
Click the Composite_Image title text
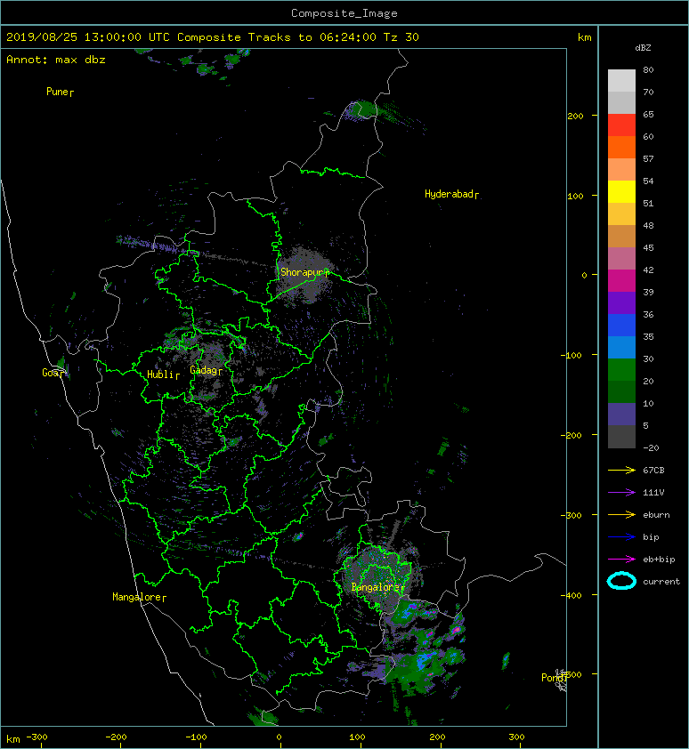[x=344, y=13]
